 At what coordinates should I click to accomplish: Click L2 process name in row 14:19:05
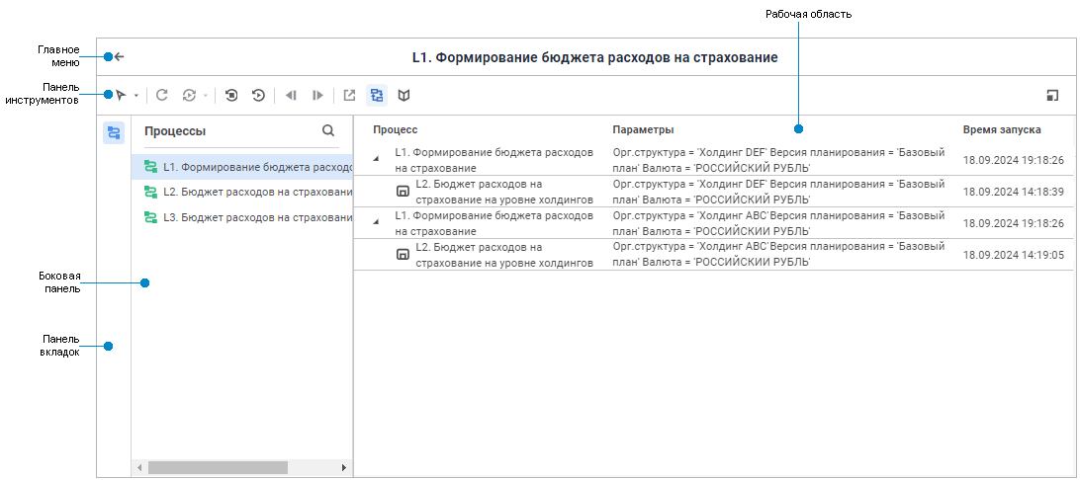click(504, 255)
